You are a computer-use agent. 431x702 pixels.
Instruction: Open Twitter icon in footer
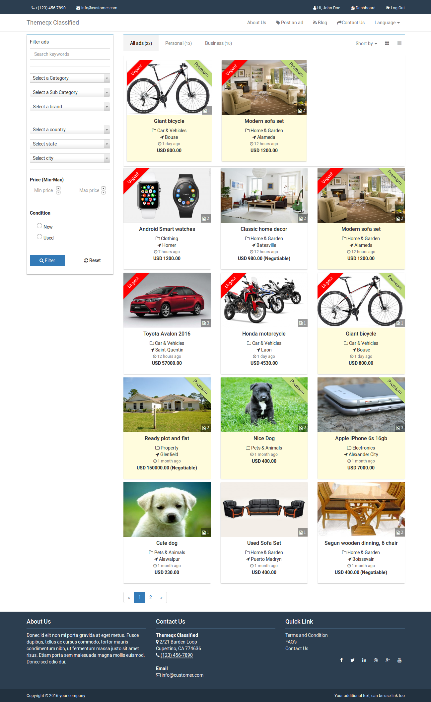(x=352, y=660)
